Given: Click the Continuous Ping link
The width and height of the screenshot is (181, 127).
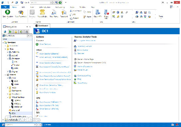Looking at the screenshot, I should (84, 76).
